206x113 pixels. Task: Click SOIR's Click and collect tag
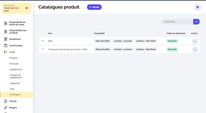click(x=103, y=49)
